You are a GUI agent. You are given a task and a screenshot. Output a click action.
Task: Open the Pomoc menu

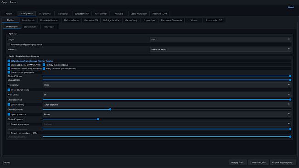(x=13, y=2)
